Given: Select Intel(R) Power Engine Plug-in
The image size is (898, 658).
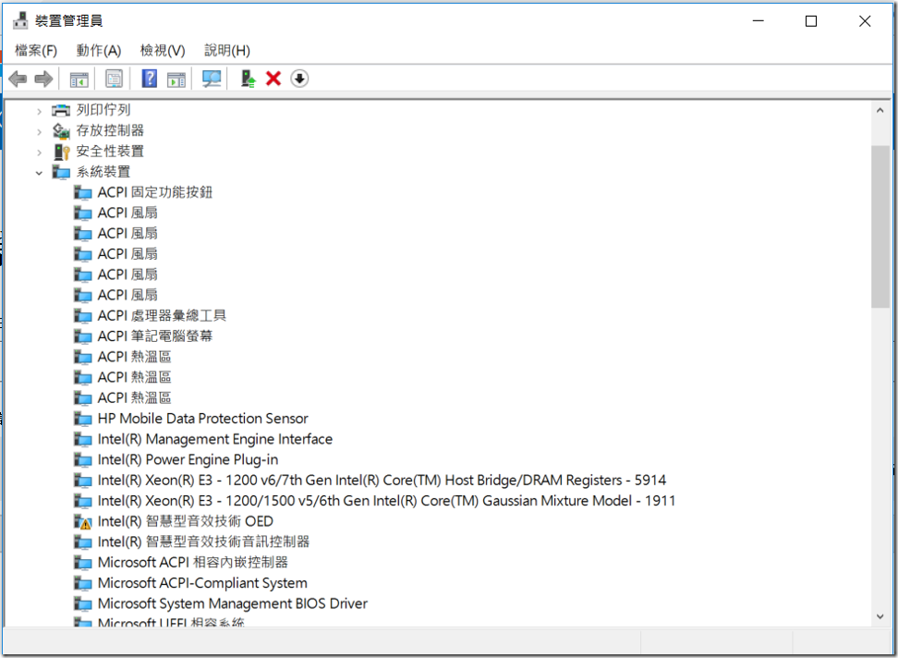Looking at the screenshot, I should tap(188, 460).
